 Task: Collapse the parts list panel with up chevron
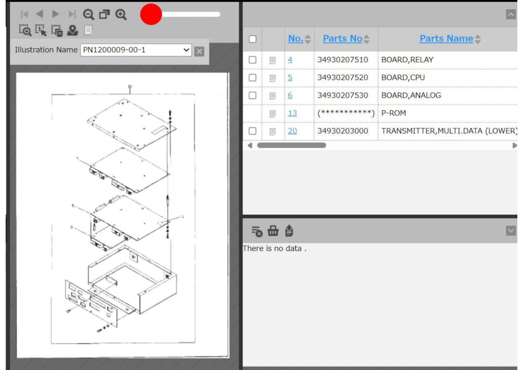(511, 14)
